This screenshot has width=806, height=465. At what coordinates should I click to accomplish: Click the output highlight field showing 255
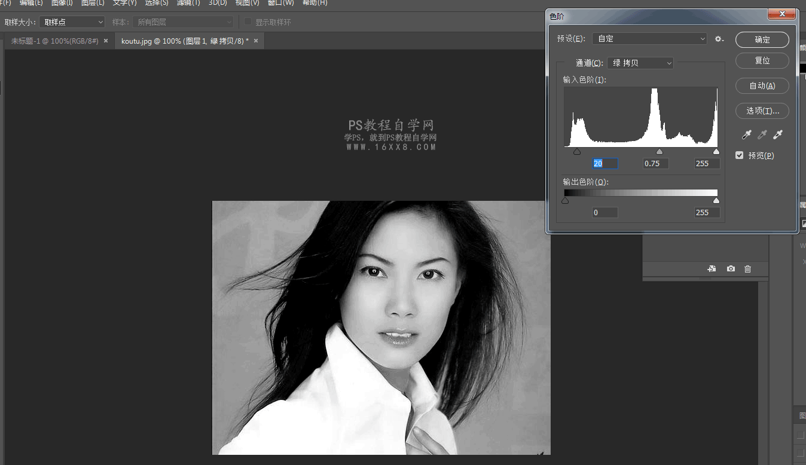pos(707,212)
